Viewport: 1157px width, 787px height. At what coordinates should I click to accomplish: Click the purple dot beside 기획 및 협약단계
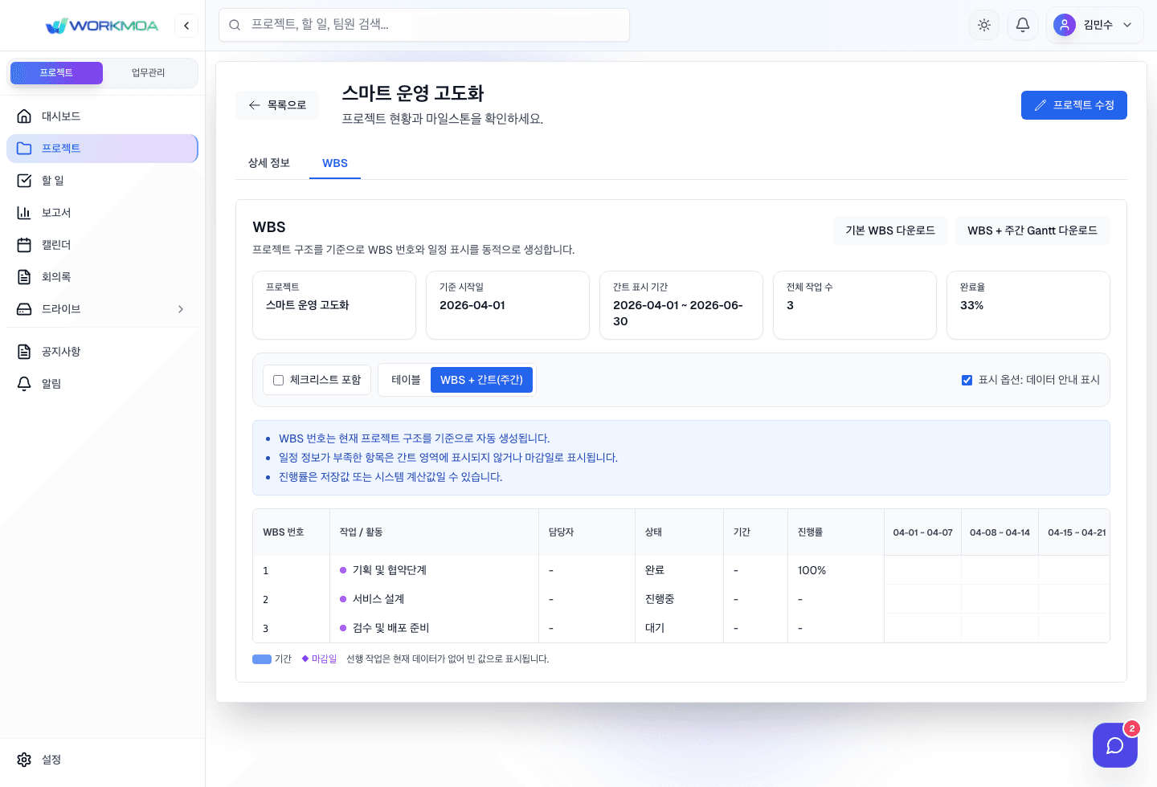(343, 570)
